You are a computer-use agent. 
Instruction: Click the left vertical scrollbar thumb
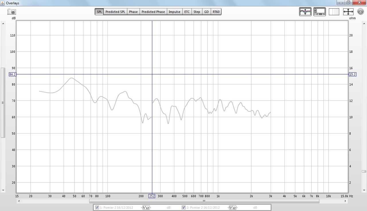pos(3,102)
